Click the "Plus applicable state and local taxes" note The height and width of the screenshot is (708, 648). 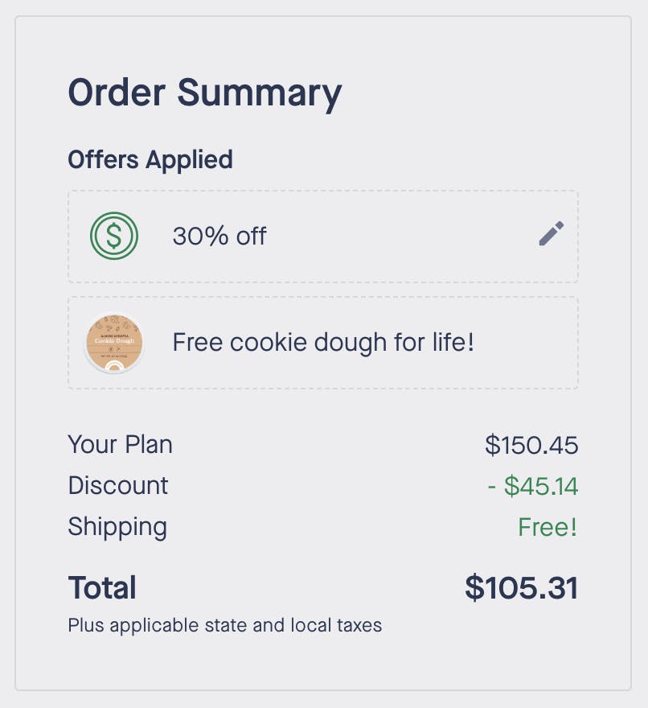click(224, 625)
